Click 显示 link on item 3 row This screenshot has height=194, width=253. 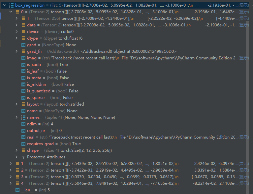pyautogui.click(x=244, y=177)
